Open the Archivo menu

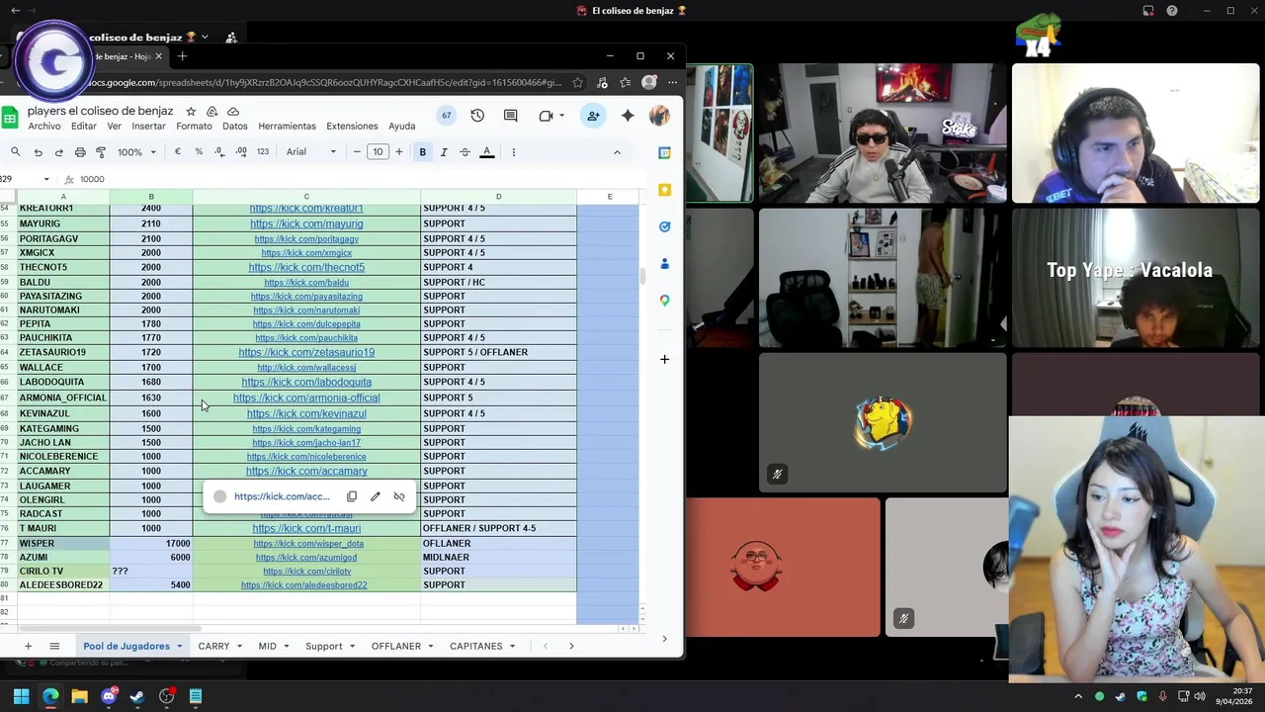point(44,127)
